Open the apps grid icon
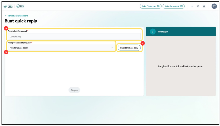 click(204, 6)
